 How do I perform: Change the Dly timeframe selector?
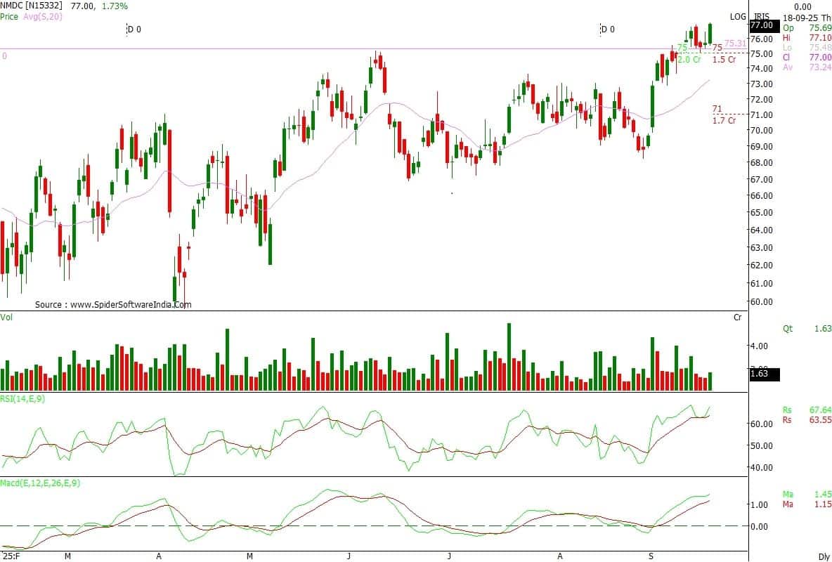tap(824, 556)
